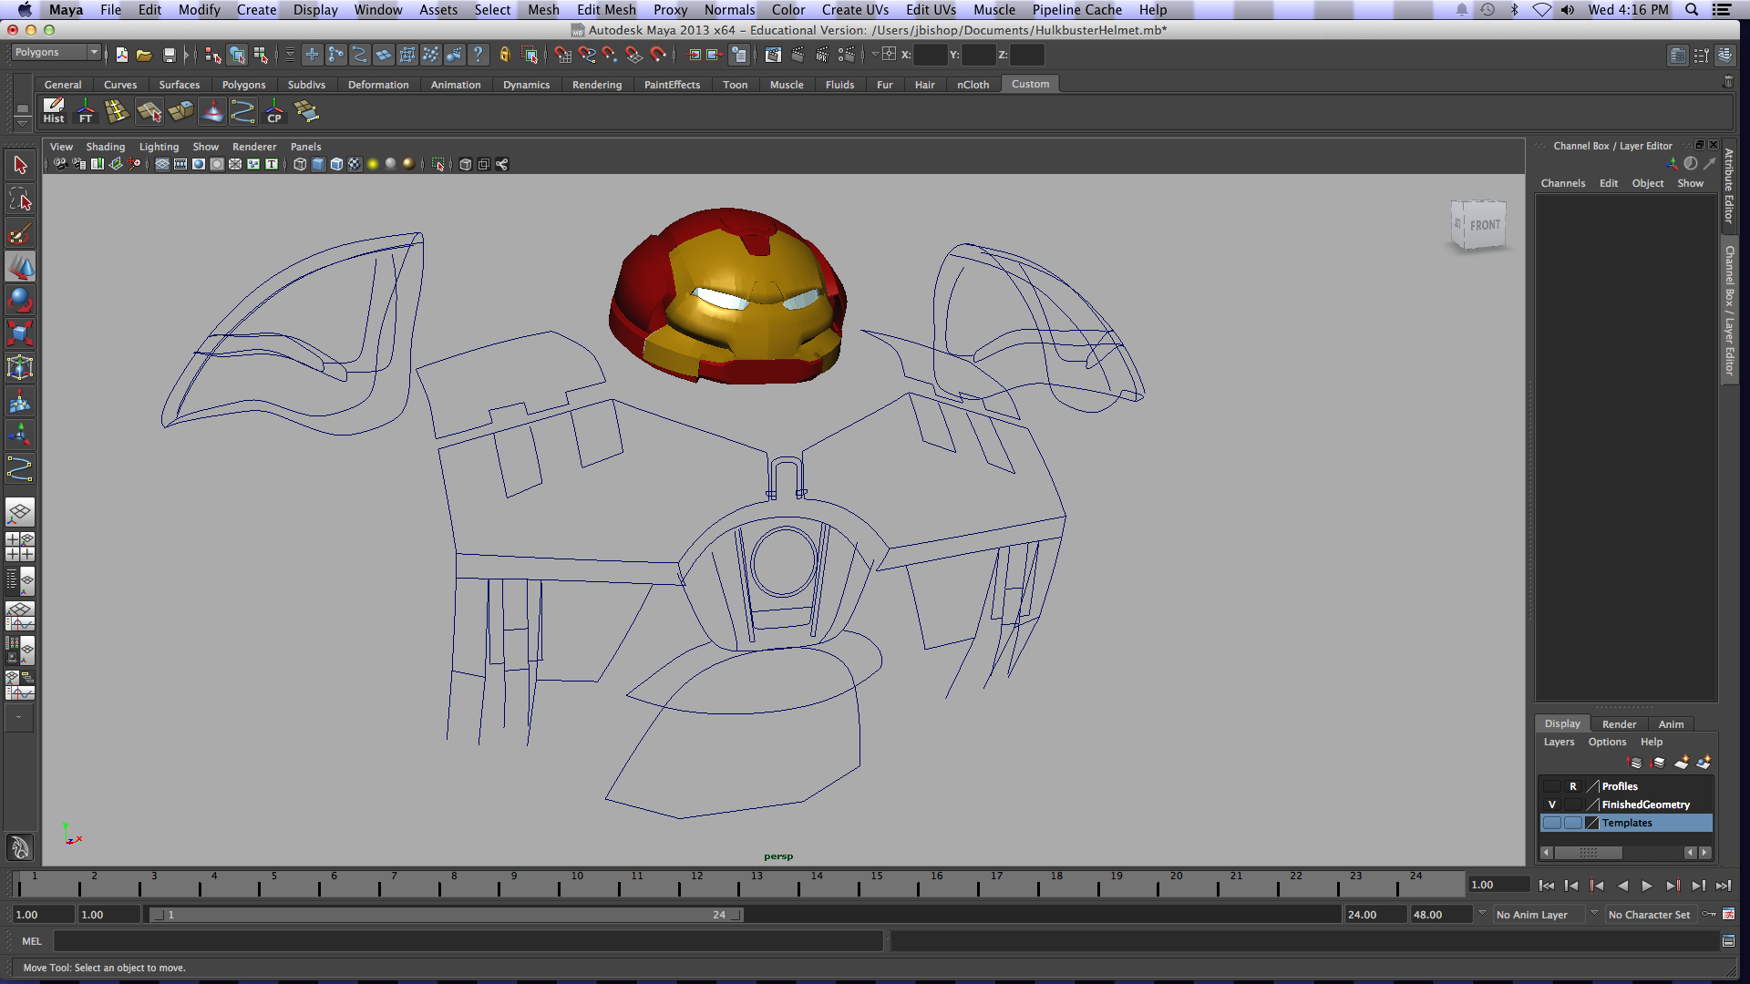Switch to the Anim layer tab
The height and width of the screenshot is (984, 1750).
pyautogui.click(x=1671, y=724)
